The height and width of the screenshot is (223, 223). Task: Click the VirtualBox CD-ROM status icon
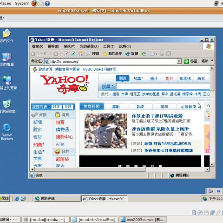pyautogui.click(x=200, y=212)
